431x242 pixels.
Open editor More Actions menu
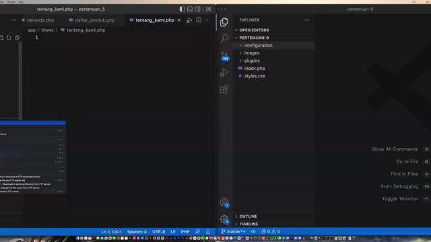[207, 20]
